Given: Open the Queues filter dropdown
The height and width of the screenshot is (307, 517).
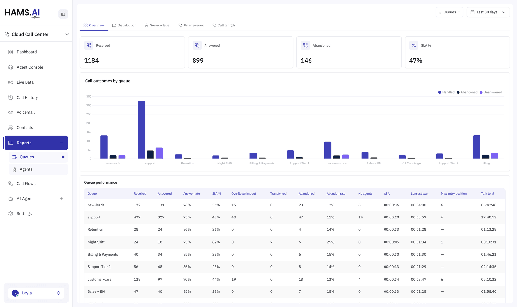Looking at the screenshot, I should click(449, 12).
